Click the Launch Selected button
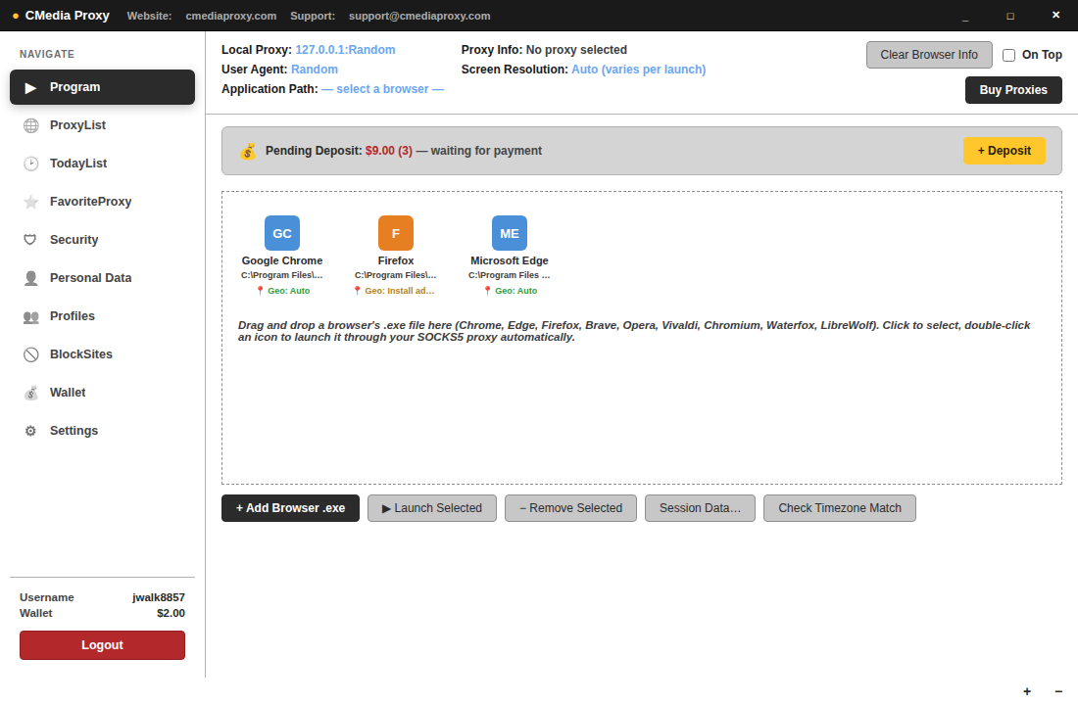This screenshot has height=705, width=1078. pyautogui.click(x=432, y=508)
